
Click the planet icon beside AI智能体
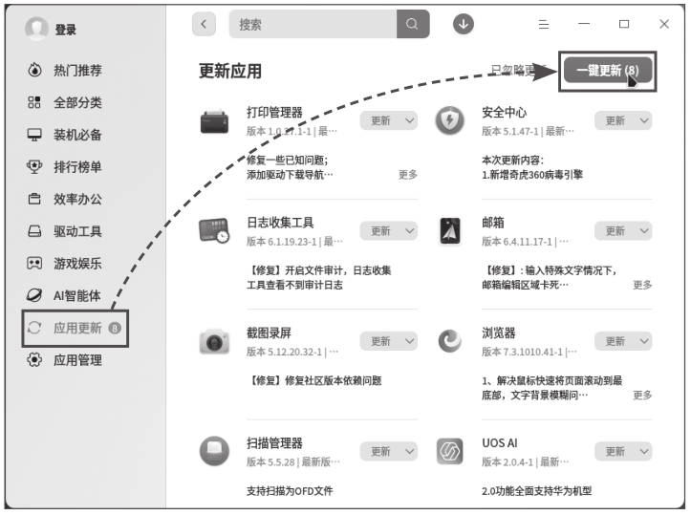[34, 295]
